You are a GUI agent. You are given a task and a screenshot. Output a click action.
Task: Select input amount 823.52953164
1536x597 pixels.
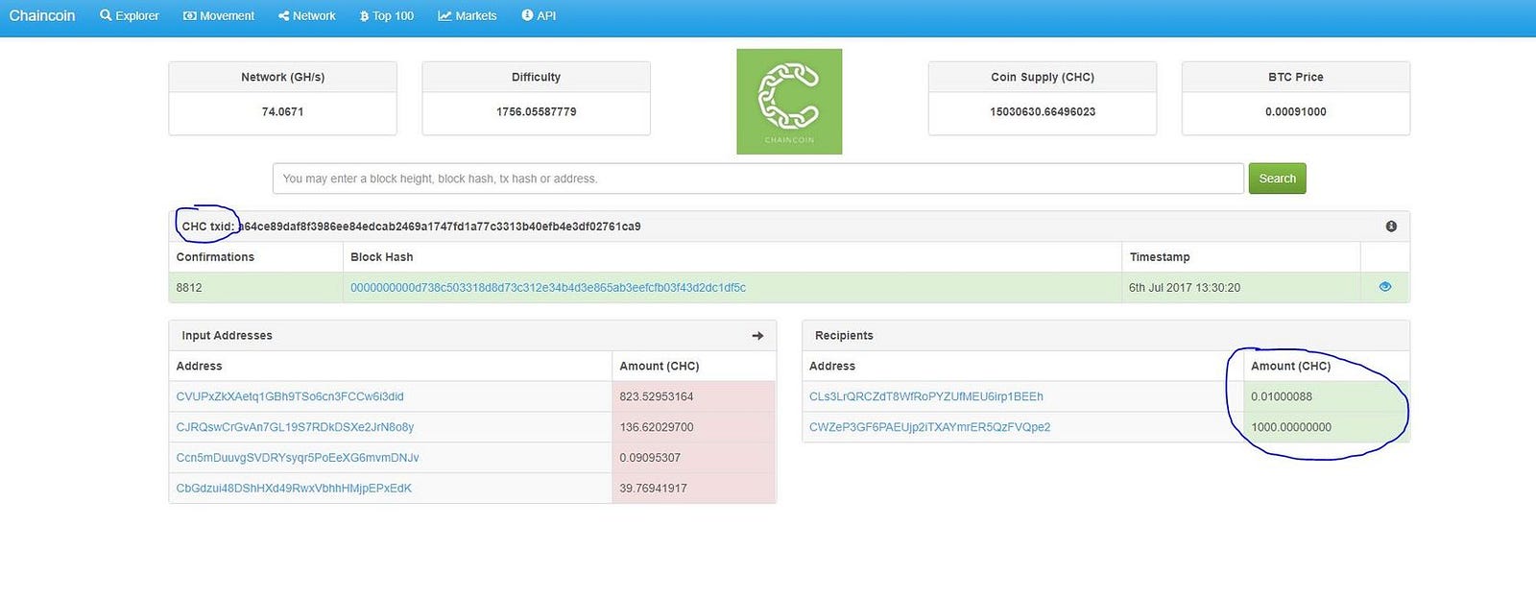point(657,396)
